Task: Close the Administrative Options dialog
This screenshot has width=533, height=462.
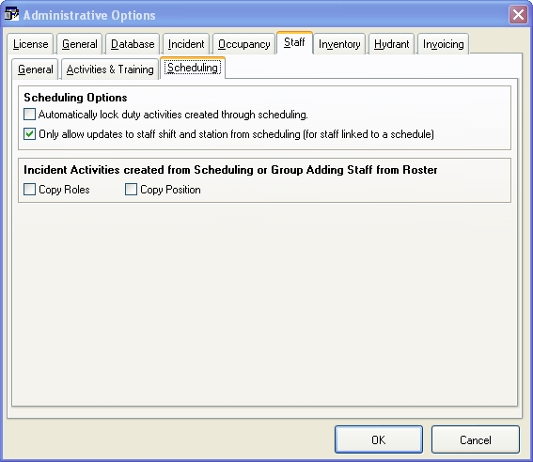Action: 518,15
